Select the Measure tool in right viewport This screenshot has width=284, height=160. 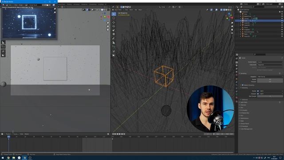114,43
